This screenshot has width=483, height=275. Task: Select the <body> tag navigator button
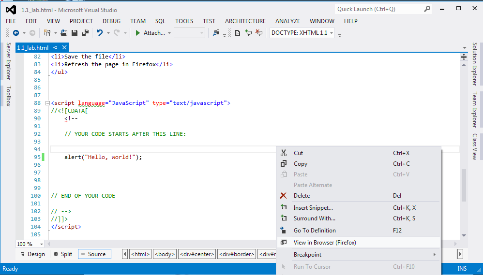coord(165,254)
